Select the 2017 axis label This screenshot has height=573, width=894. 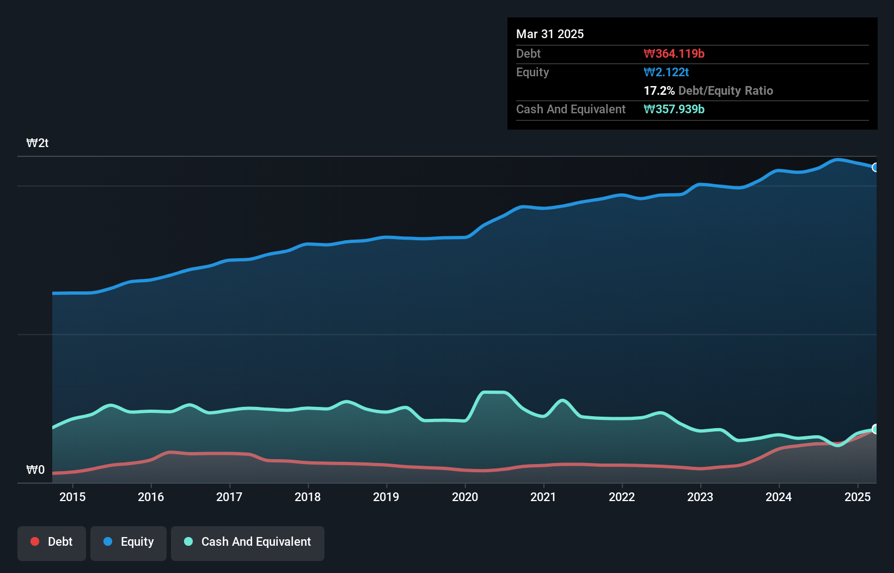(229, 497)
